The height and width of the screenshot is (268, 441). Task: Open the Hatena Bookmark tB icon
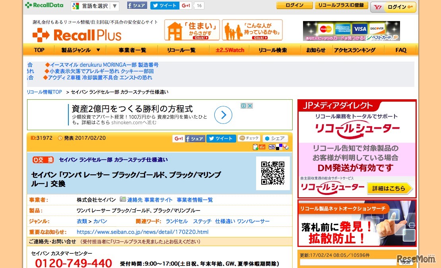click(x=271, y=147)
